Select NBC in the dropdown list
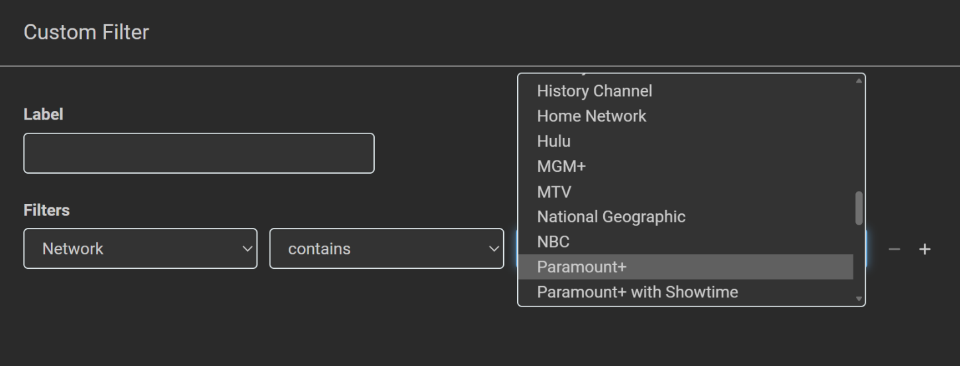The height and width of the screenshot is (366, 960). point(553,242)
